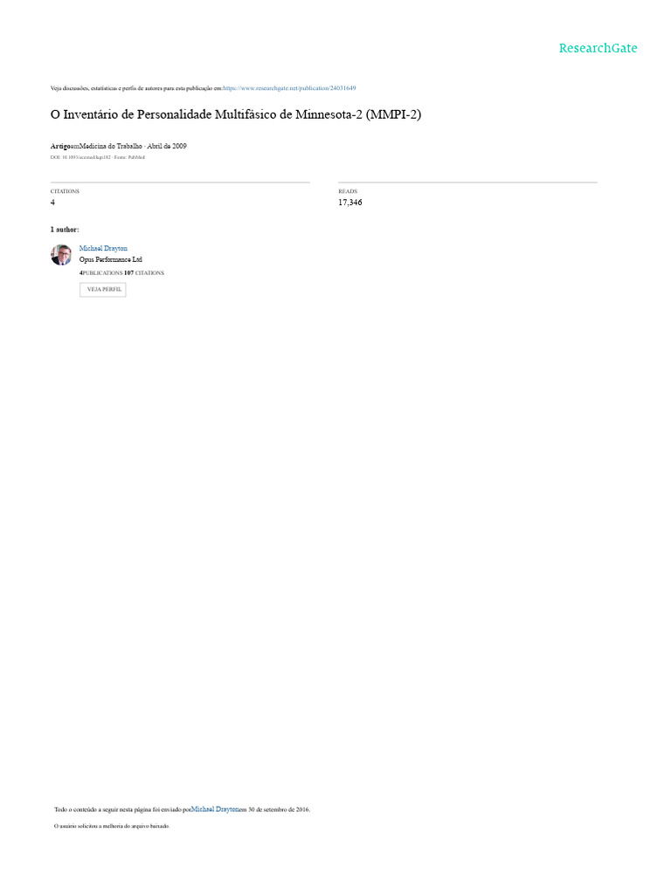
Task: Select the article title O Inventário de Personalidade
Action: tap(236, 114)
